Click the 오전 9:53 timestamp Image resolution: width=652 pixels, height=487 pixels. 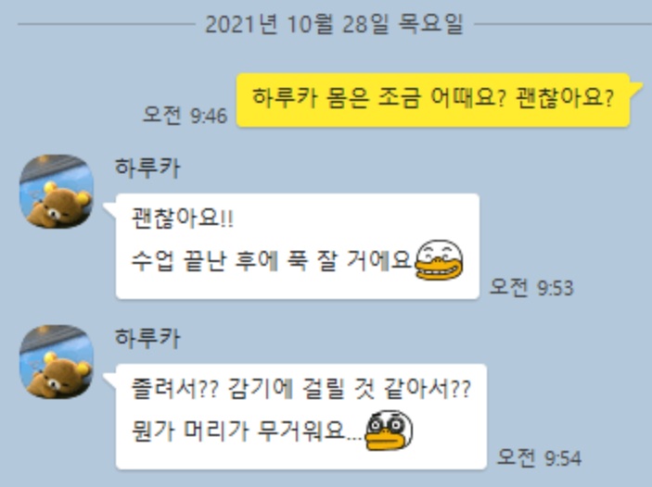(531, 287)
